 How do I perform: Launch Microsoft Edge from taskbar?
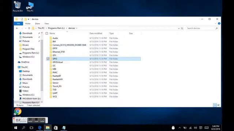39,128
